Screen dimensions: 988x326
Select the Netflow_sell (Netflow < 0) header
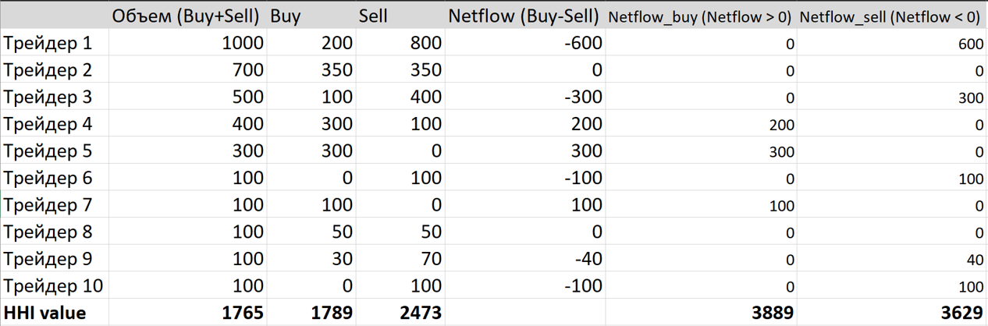pos(891,16)
